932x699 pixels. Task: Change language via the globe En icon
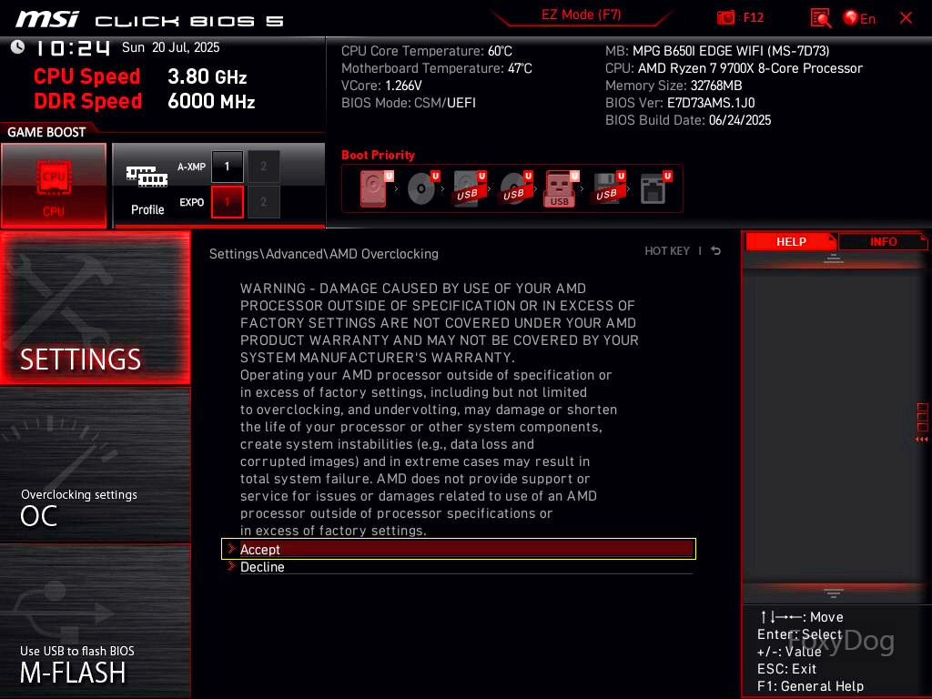pos(859,18)
